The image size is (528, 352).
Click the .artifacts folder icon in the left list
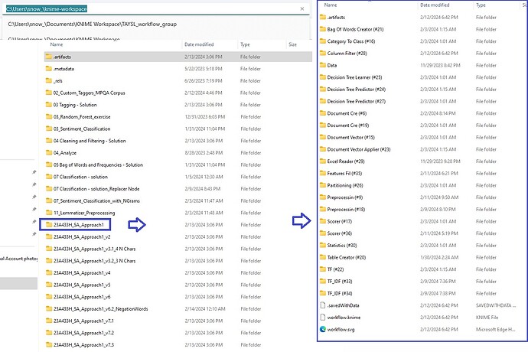point(49,57)
